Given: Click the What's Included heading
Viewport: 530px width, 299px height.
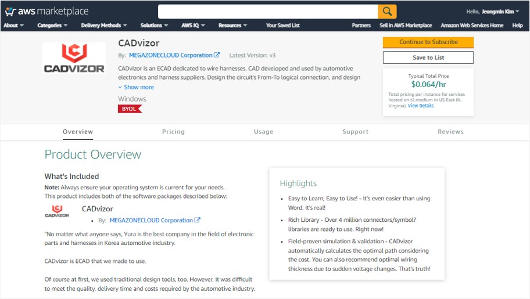Looking at the screenshot, I should 71,176.
